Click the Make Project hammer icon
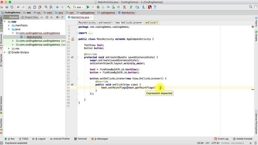Screen dimensions: 258x145 (69, 7)
